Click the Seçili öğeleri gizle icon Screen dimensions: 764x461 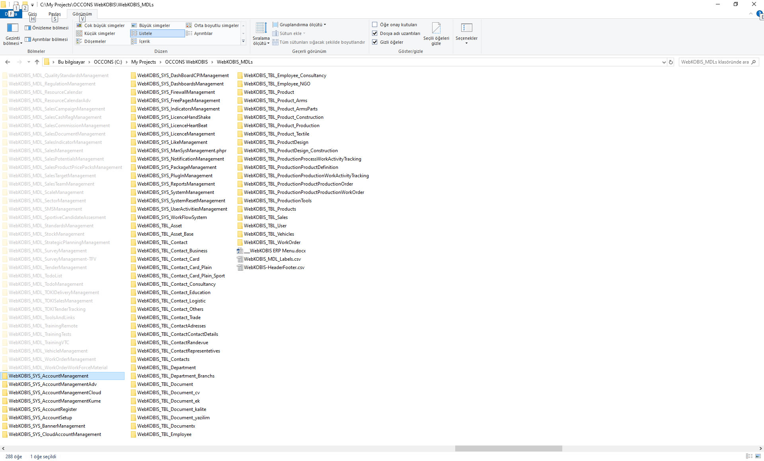[436, 29]
